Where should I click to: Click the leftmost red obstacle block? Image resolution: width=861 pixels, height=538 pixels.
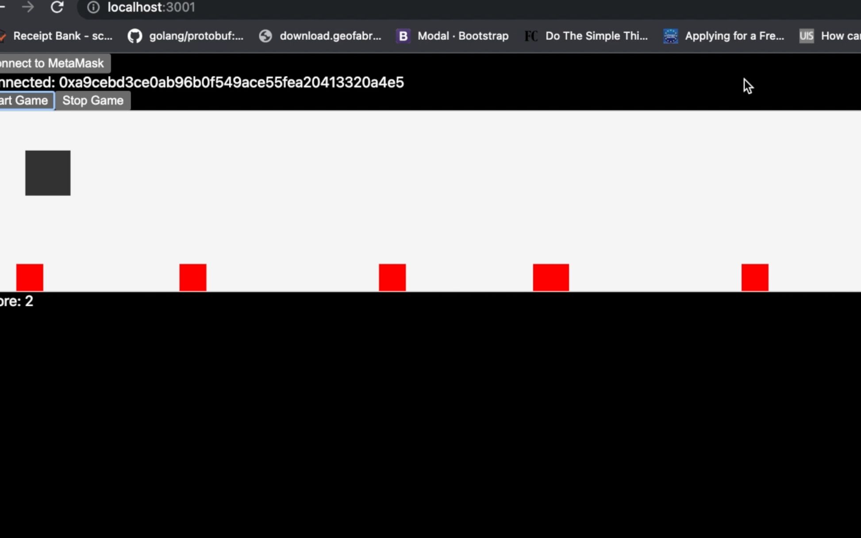[x=30, y=278]
